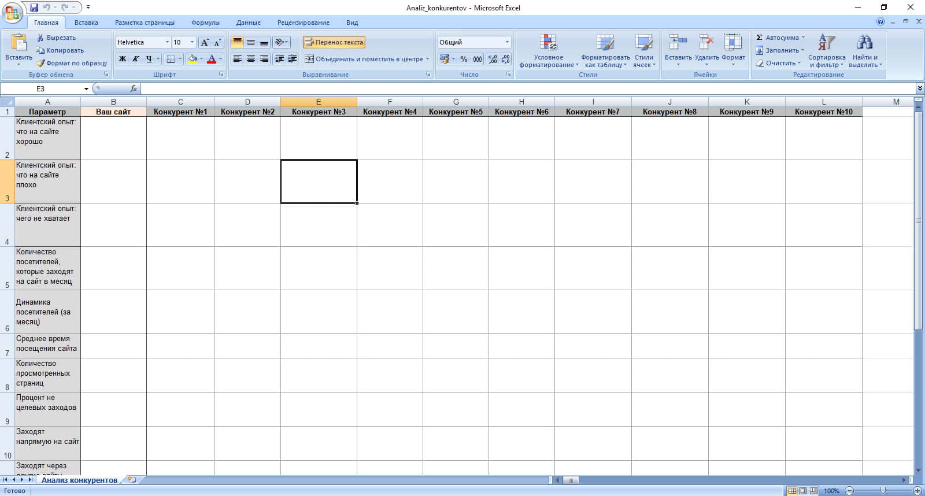Click the Copy (Копировать) button

pyautogui.click(x=60, y=50)
